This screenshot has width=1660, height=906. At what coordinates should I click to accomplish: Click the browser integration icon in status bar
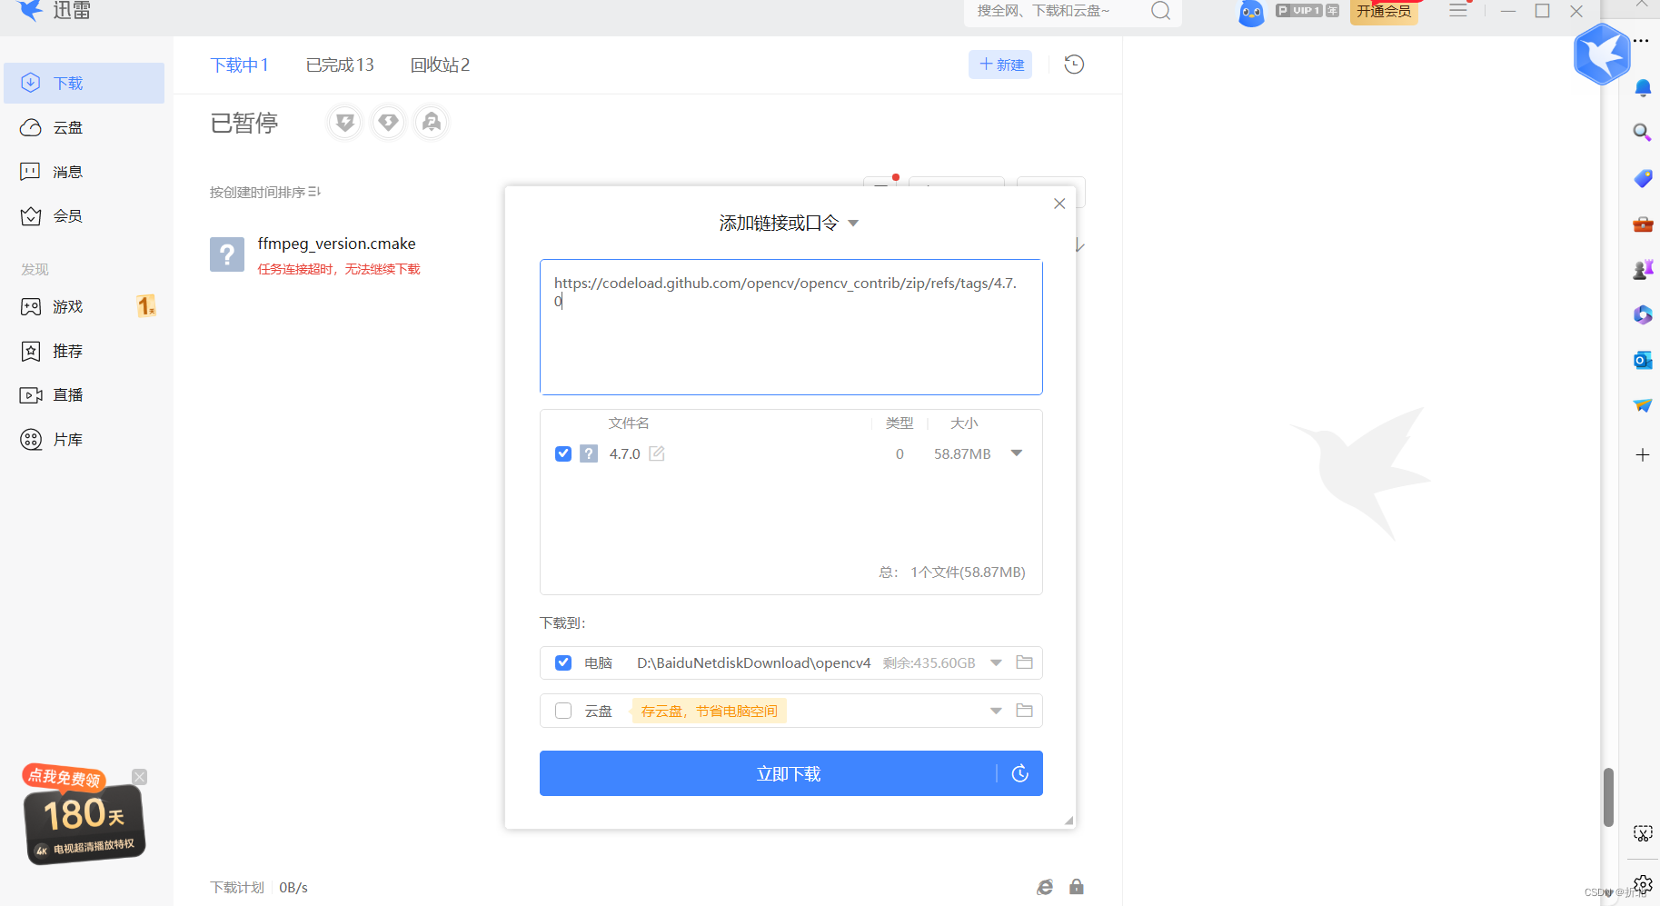1045,887
